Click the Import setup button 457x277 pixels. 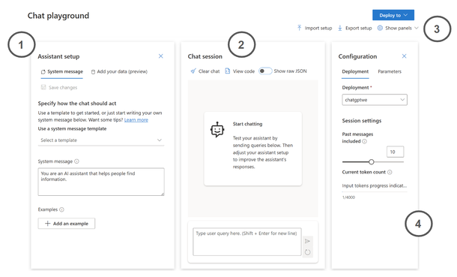coord(315,28)
